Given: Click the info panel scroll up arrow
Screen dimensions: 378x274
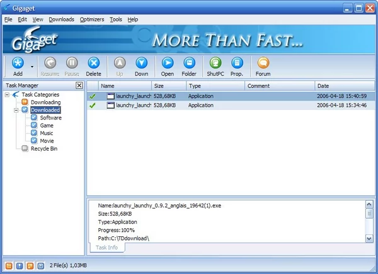Looking at the screenshot, I should coord(369,204).
